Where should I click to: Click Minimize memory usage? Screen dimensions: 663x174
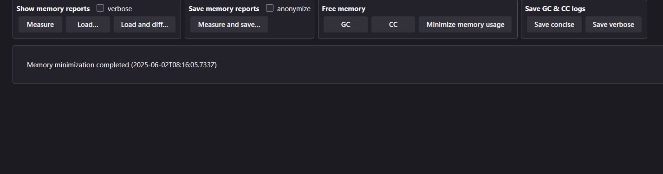[x=465, y=25]
